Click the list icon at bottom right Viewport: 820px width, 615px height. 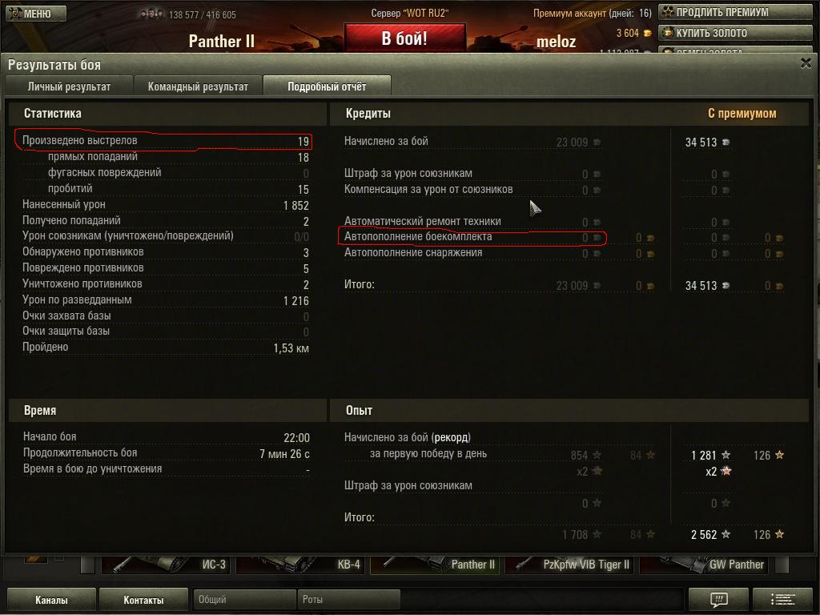click(782, 599)
